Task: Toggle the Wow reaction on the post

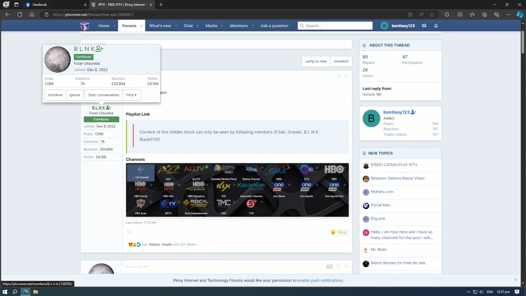Action: (x=339, y=232)
